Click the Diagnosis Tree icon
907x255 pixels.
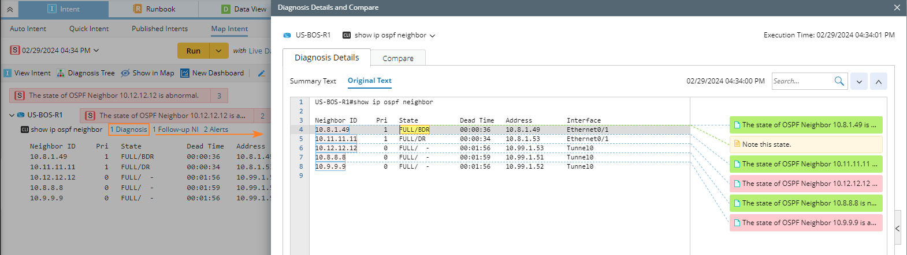[61, 73]
